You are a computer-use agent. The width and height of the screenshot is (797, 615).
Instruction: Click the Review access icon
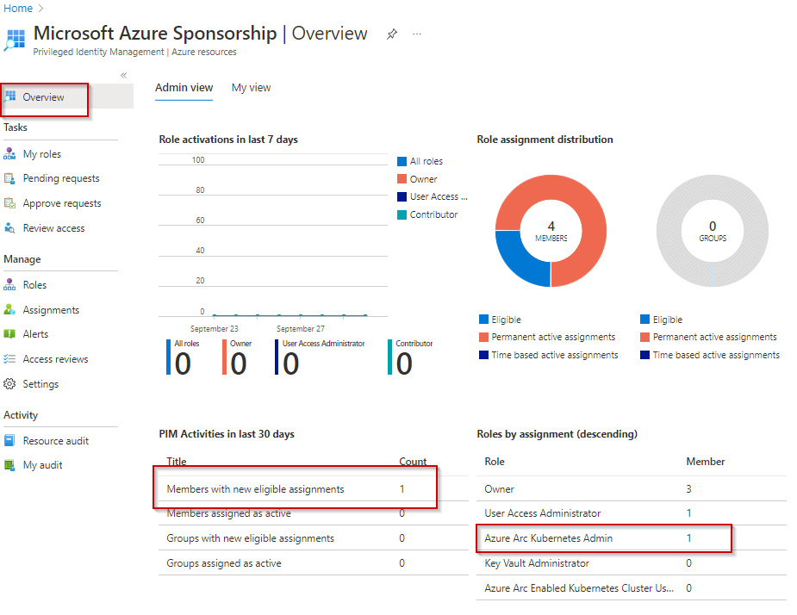pyautogui.click(x=9, y=228)
